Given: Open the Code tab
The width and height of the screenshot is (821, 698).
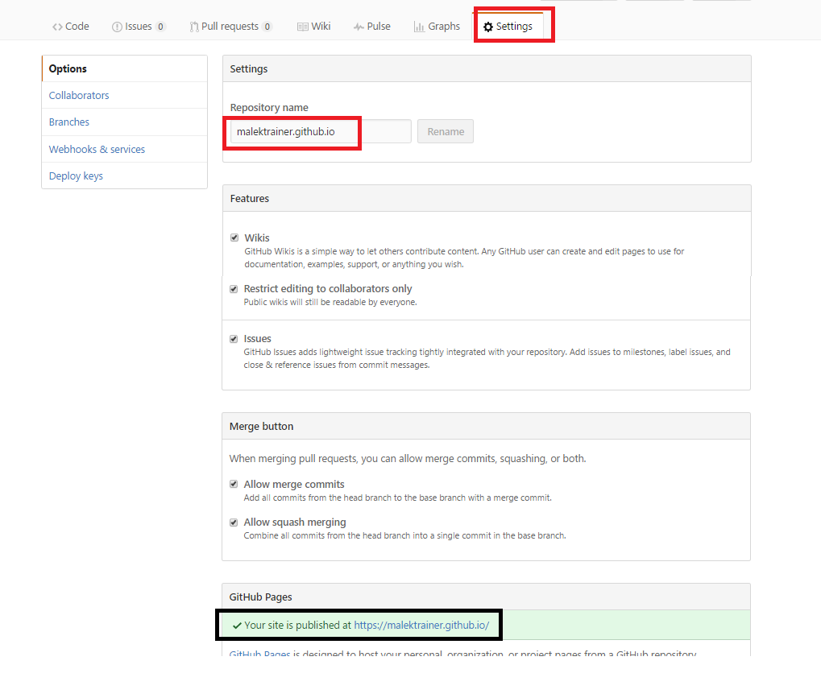Looking at the screenshot, I should point(71,26).
